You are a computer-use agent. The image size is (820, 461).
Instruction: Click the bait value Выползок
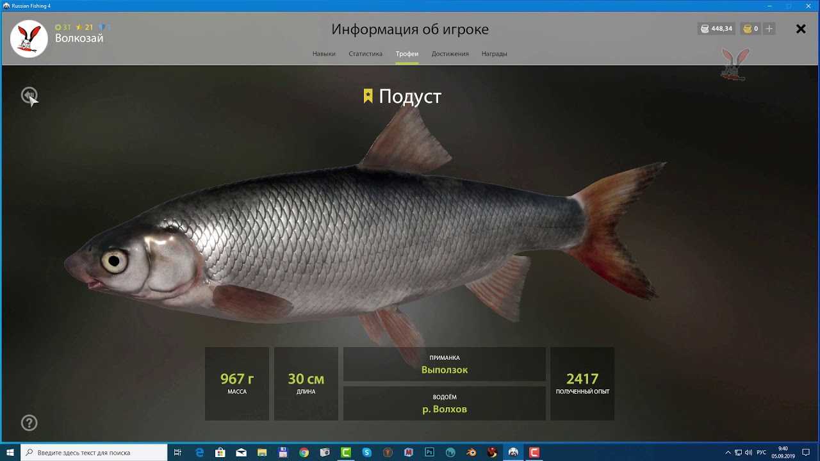445,370
